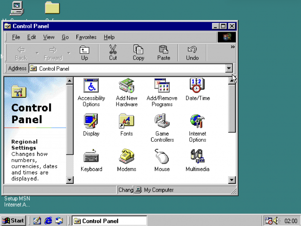
Task: Select the Keyboard icon
Action: click(x=91, y=157)
